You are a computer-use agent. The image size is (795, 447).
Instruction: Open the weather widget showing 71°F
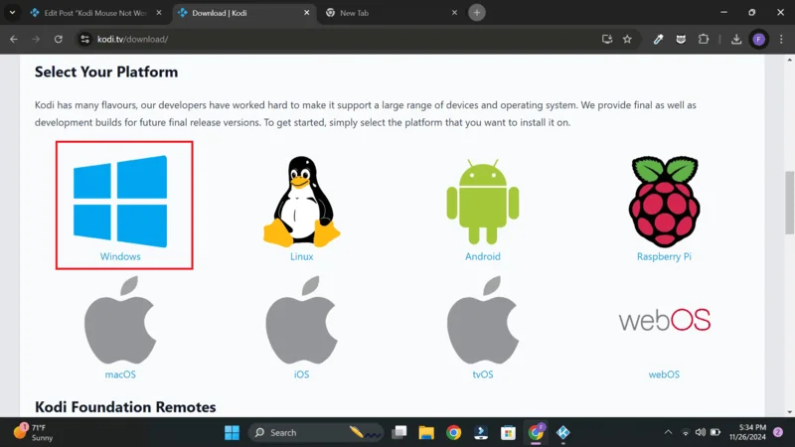point(33,432)
